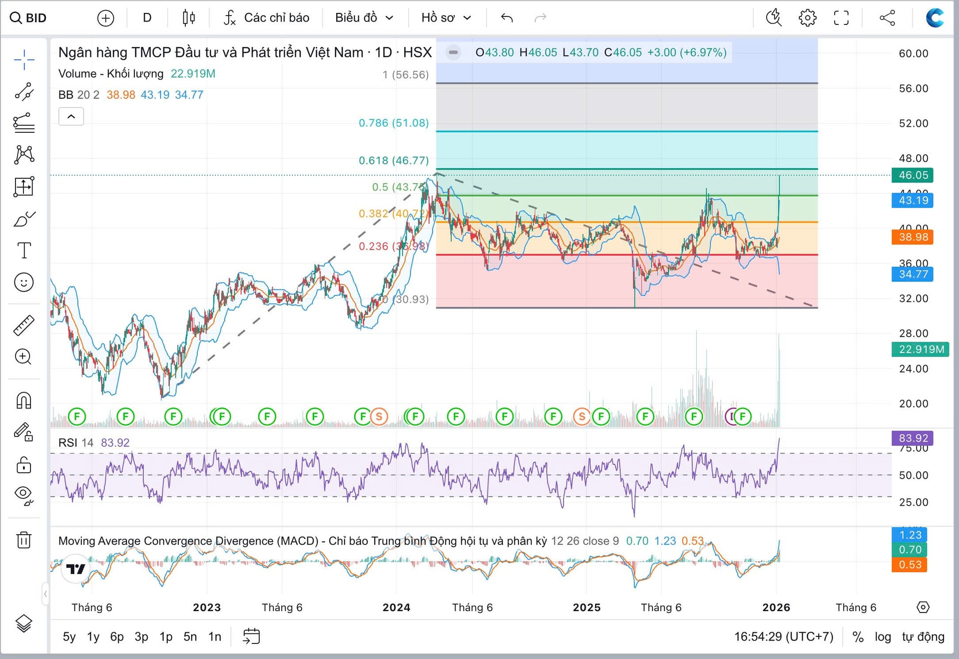
Task: Toggle magnet snapping mode
Action: tap(24, 400)
